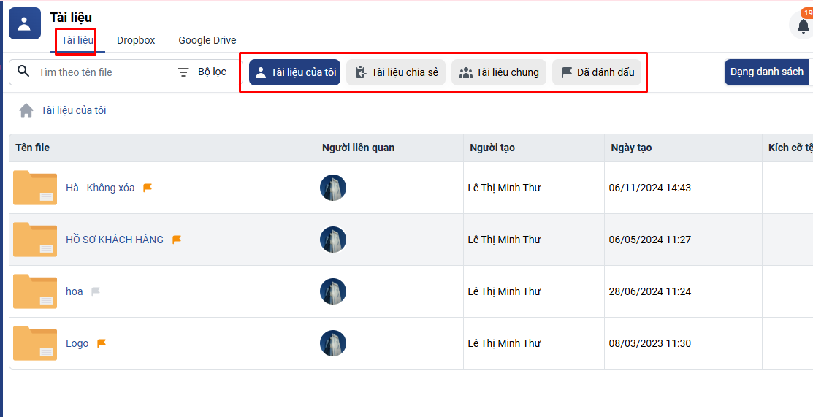Click the Logo folder icon
This screenshot has width=813, height=417.
click(35, 343)
